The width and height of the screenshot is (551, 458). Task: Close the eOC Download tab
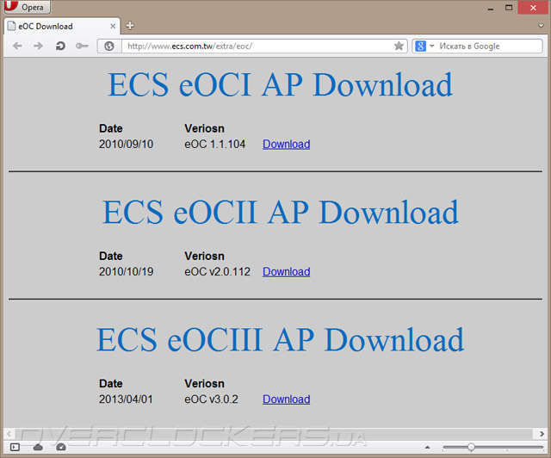pyautogui.click(x=113, y=27)
